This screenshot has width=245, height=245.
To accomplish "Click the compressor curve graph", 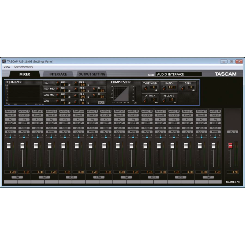I will 121,94.
